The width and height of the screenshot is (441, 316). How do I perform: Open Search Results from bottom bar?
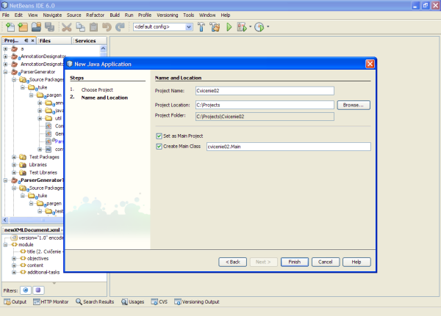pos(95,301)
